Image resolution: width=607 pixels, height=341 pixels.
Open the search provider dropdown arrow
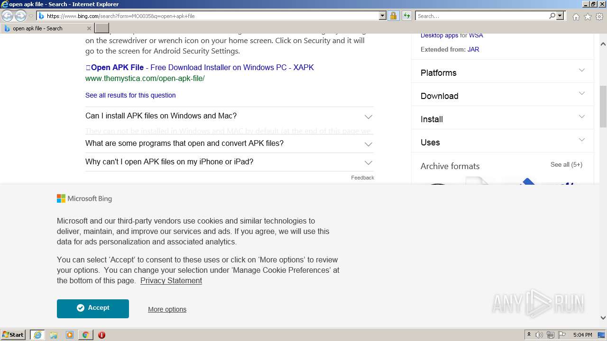coord(560,16)
